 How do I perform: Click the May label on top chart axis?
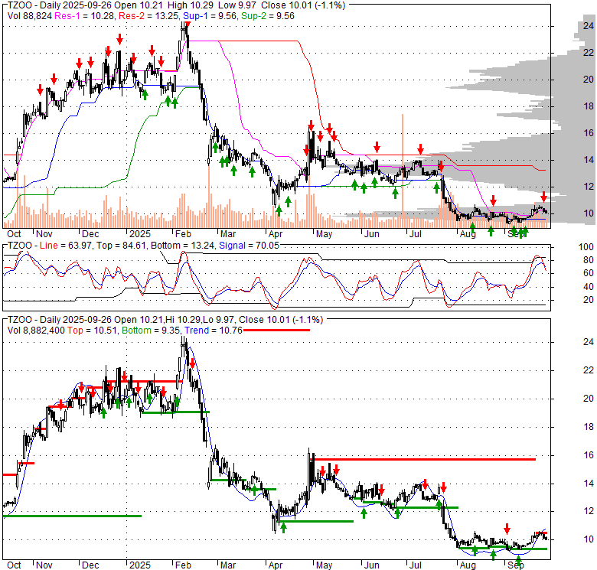coord(324,234)
